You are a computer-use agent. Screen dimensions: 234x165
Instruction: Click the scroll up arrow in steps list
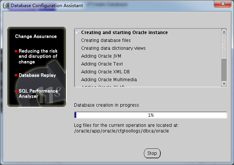224,32
